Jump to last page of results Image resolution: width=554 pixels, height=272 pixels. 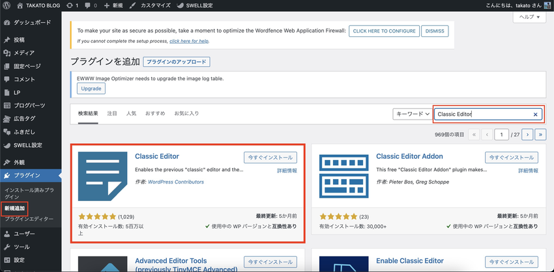point(540,135)
